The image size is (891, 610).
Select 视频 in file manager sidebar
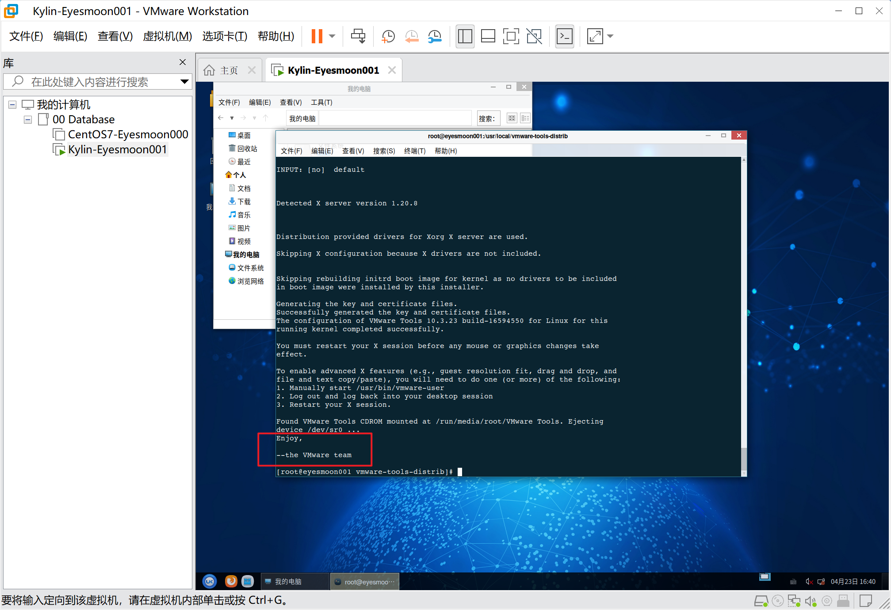[x=240, y=241]
